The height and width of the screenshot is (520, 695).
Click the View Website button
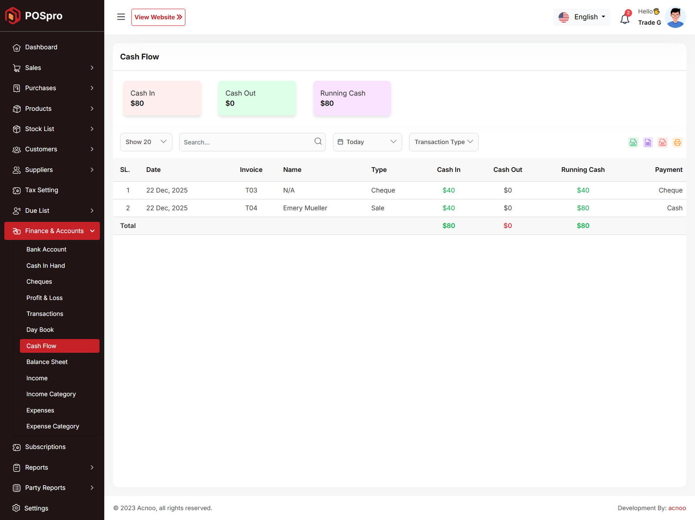click(158, 17)
